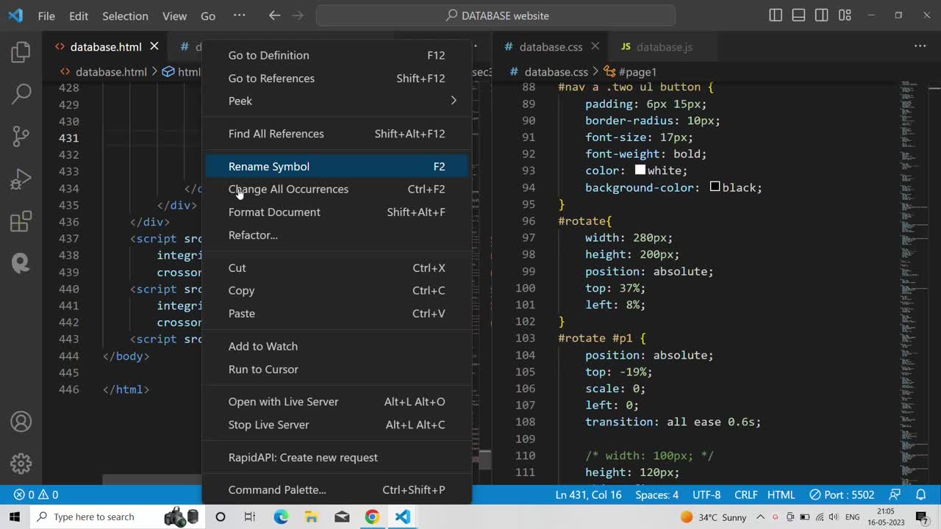Click Port : 5502 in status bar
Viewport: 941px width, 529px height.
842,494
